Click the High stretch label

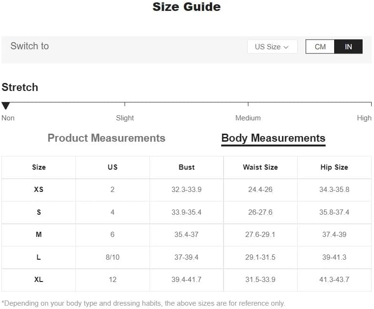364,118
